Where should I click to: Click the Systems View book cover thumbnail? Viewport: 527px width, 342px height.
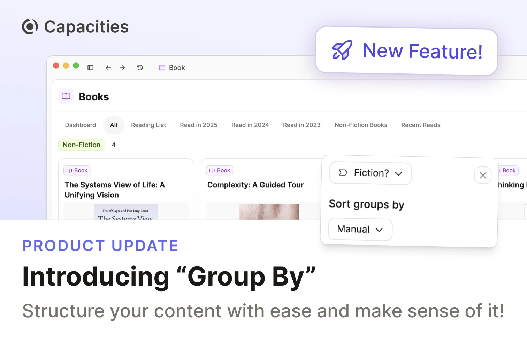pos(126,212)
